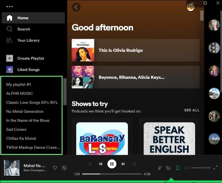Like the current song with heart
This screenshot has height=183, width=222.
pyautogui.click(x=55, y=168)
